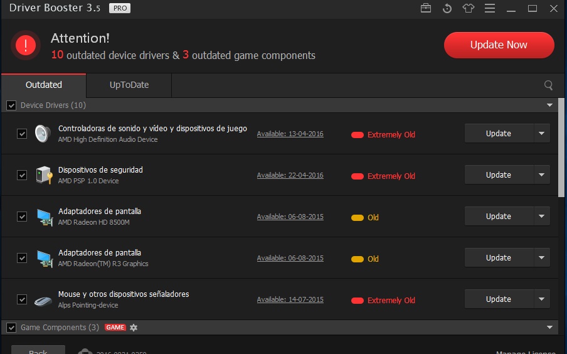Collapse the Device Drivers section arrow

549,105
